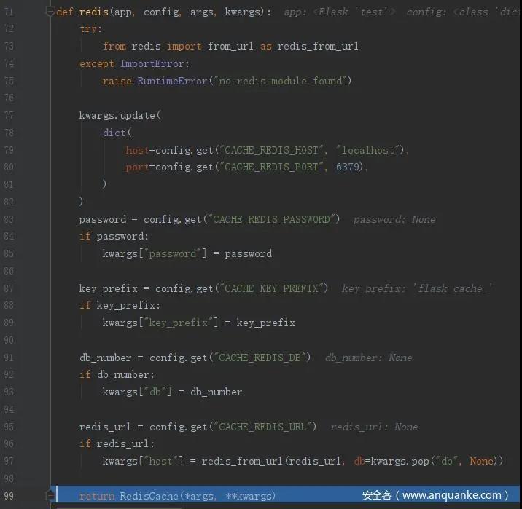Click the port number 6379
The height and width of the screenshot is (509, 522).
[348, 167]
